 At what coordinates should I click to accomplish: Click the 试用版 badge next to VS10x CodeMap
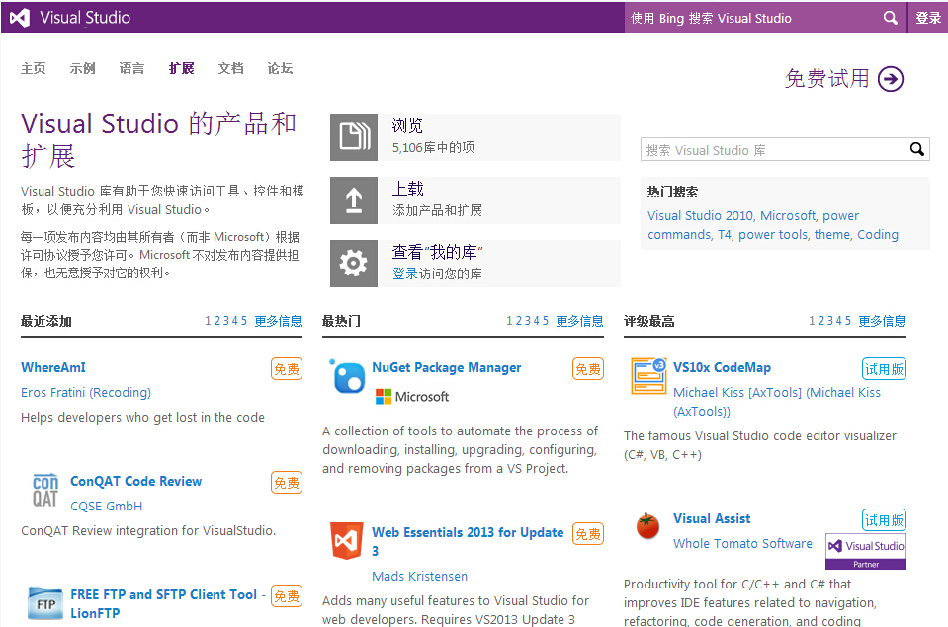coord(884,369)
